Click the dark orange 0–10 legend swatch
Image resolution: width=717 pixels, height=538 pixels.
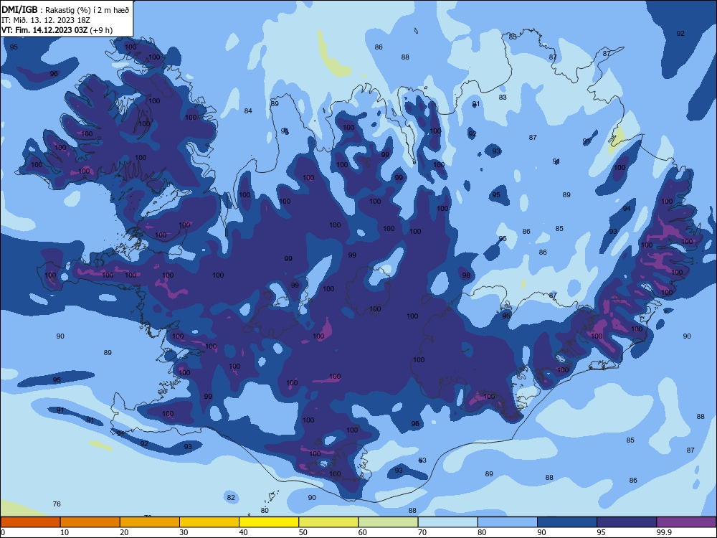(x=30, y=522)
